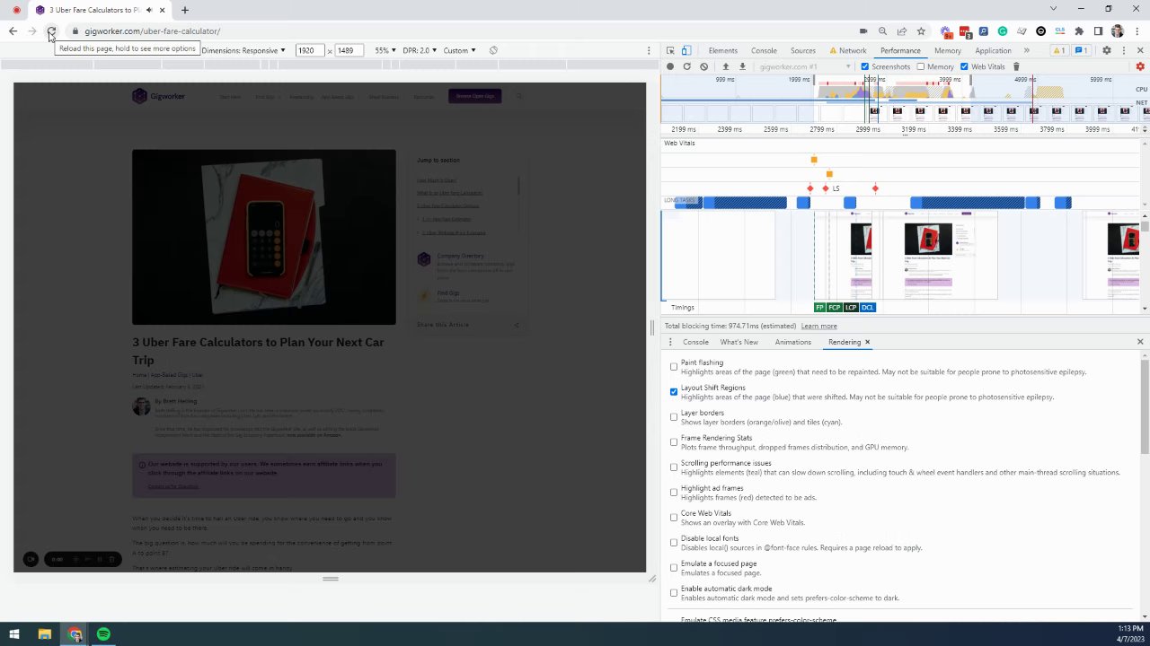1150x646 pixels.
Task: Click the viewport width field showing 1920
Action: click(308, 50)
